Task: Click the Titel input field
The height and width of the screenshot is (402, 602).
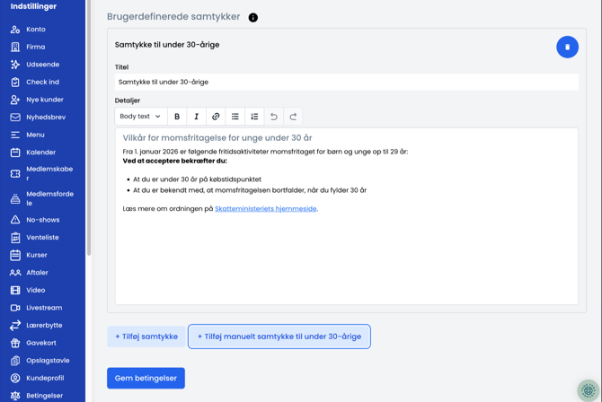Action: [347, 82]
